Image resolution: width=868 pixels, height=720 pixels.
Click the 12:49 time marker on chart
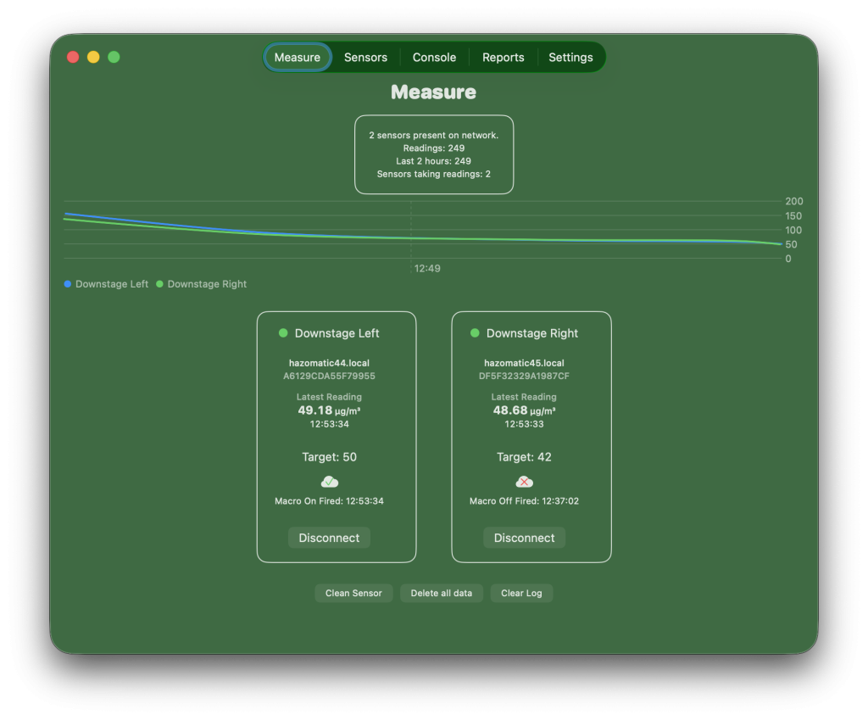click(x=426, y=269)
